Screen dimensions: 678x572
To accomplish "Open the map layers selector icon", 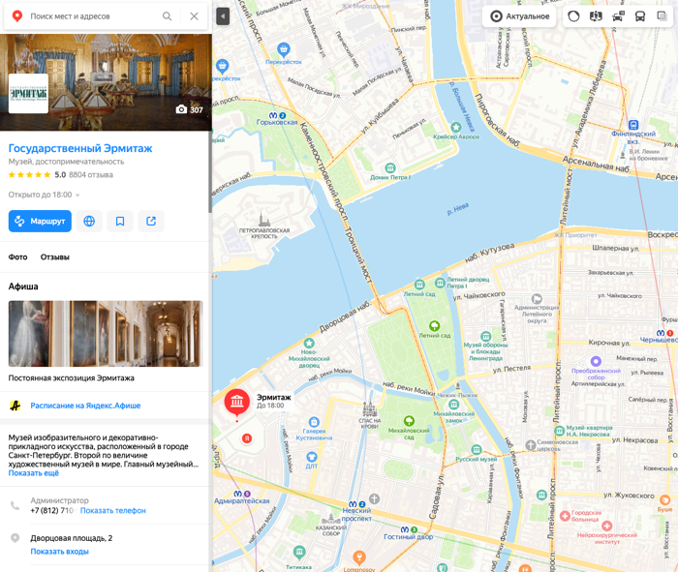I will [662, 16].
